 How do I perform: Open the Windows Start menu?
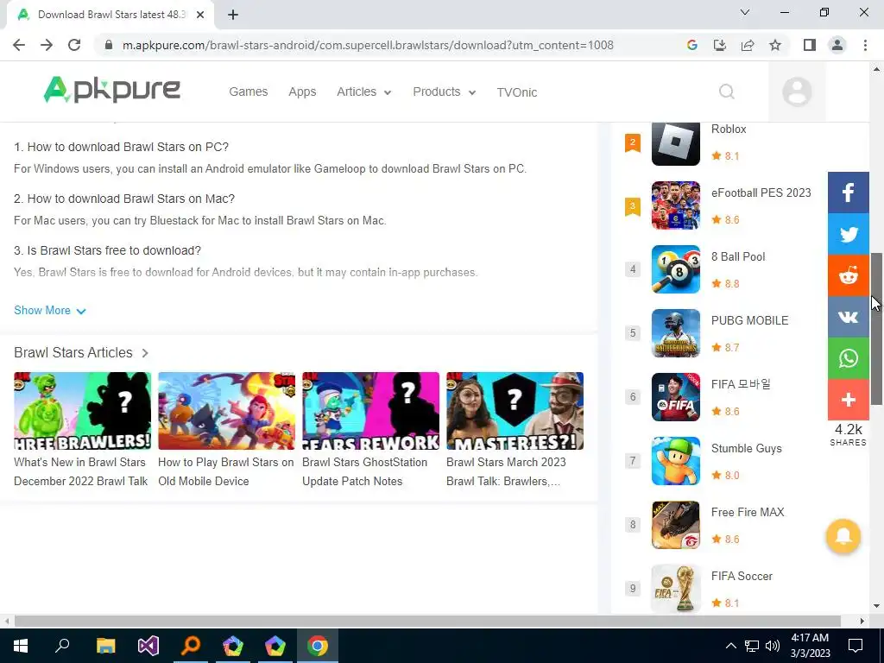tap(20, 646)
